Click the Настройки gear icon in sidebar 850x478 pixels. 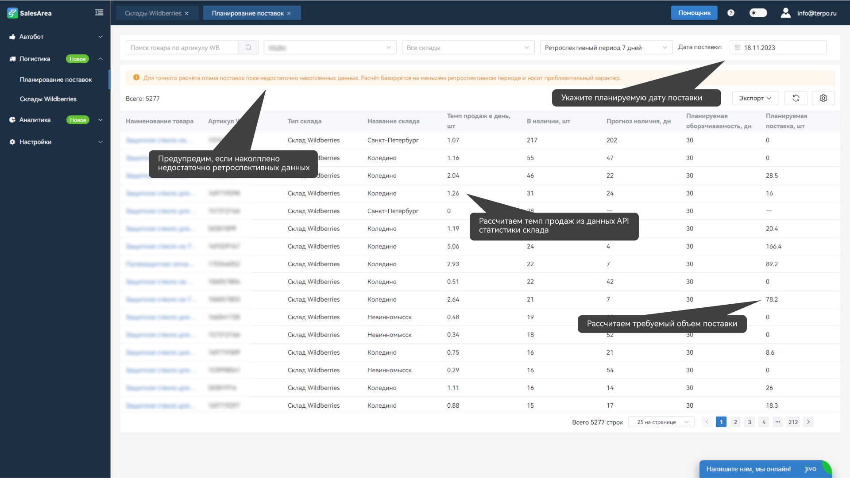12,142
